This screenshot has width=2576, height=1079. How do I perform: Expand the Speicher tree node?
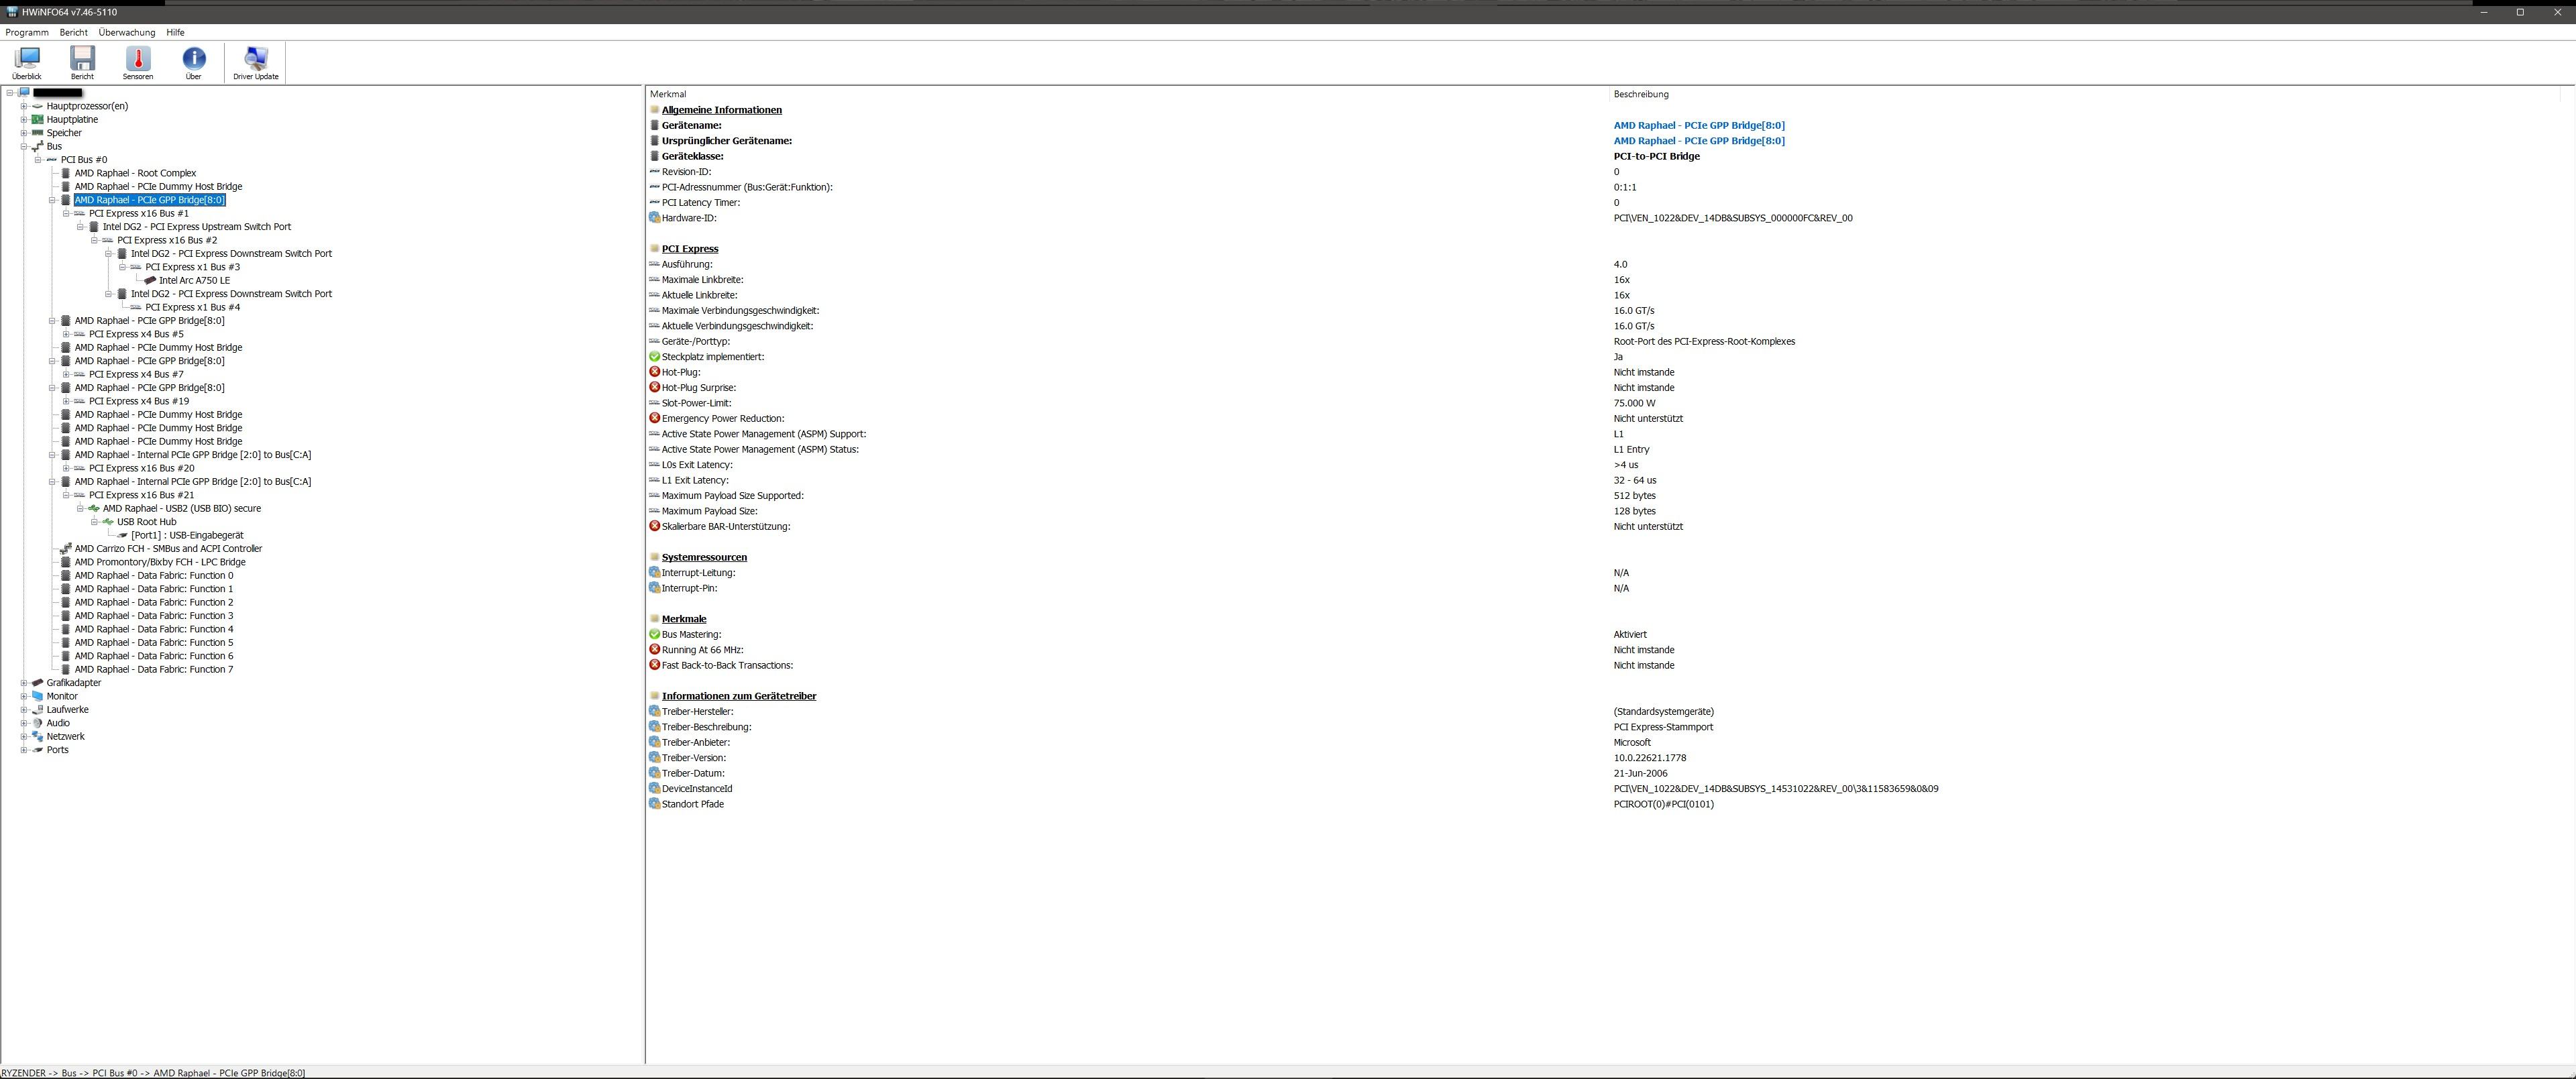(24, 133)
